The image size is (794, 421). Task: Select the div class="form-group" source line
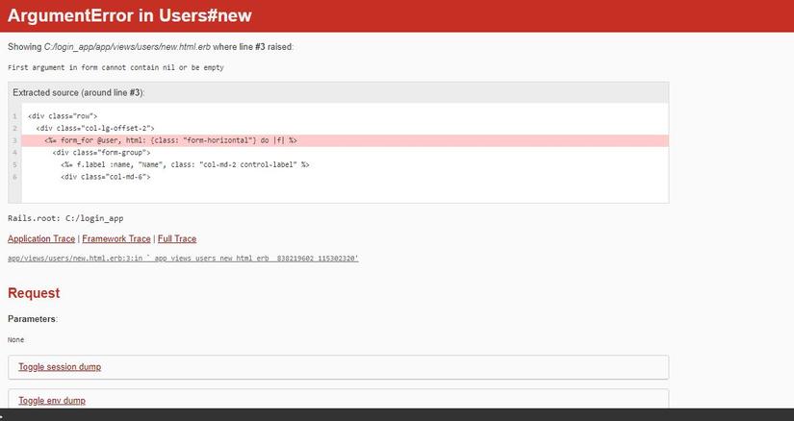click(x=101, y=153)
